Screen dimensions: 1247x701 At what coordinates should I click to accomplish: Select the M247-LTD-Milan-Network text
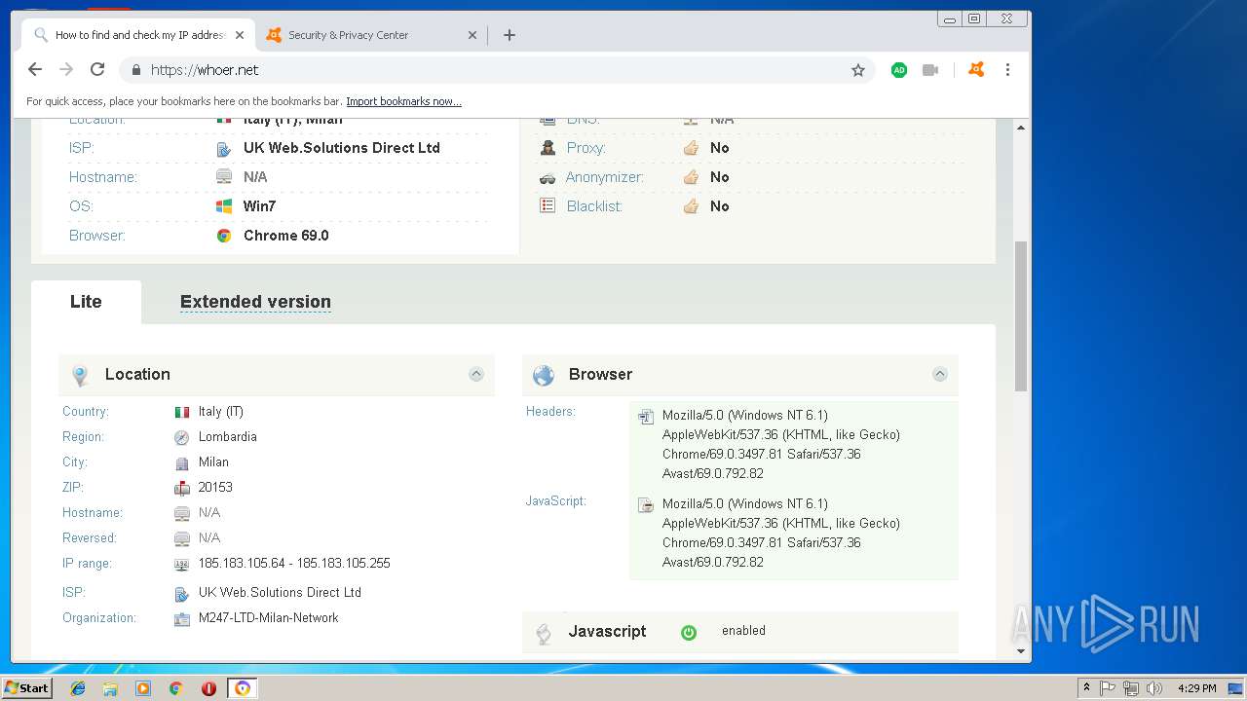(269, 618)
